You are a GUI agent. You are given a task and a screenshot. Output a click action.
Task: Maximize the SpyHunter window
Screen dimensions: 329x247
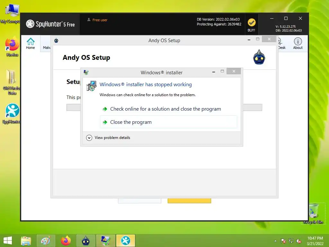pos(286,18)
